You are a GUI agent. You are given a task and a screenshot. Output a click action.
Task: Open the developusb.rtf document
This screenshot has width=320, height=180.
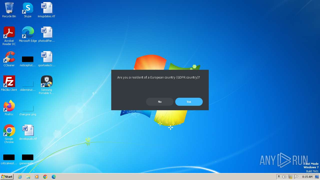click(28, 132)
